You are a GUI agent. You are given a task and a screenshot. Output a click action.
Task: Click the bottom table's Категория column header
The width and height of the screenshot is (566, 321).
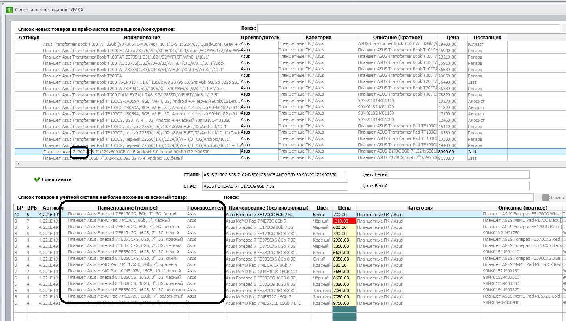coord(420,208)
